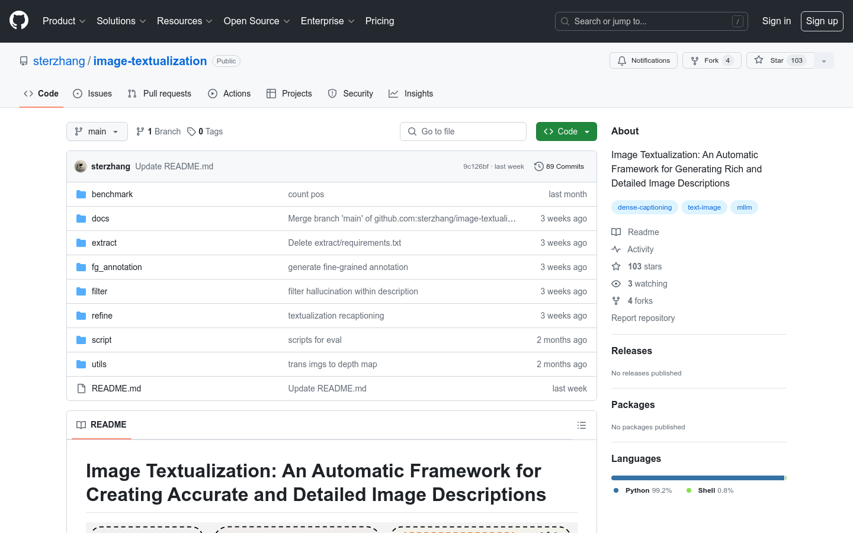Viewport: 853px width, 533px height.
Task: Expand the green Code download dropdown
Action: pyautogui.click(x=566, y=131)
